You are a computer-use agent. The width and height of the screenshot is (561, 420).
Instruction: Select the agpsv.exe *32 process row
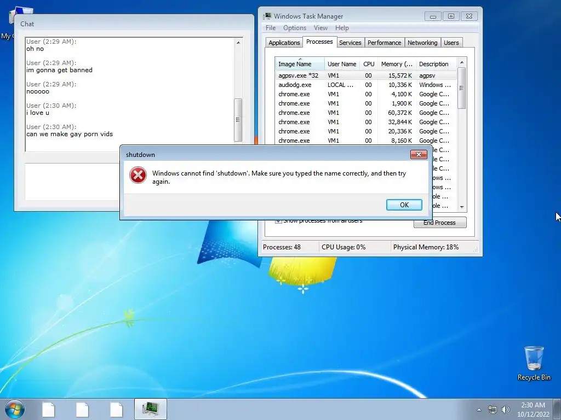point(366,75)
